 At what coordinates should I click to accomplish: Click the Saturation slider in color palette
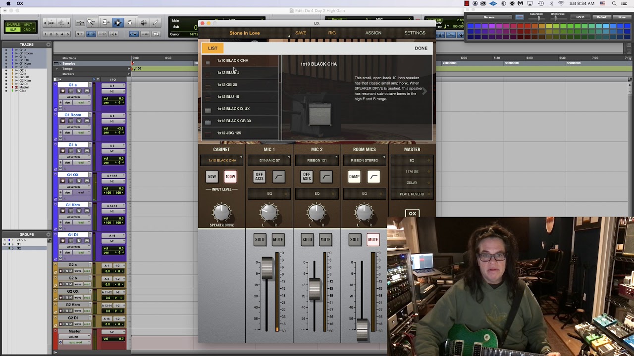pyautogui.click(x=539, y=18)
